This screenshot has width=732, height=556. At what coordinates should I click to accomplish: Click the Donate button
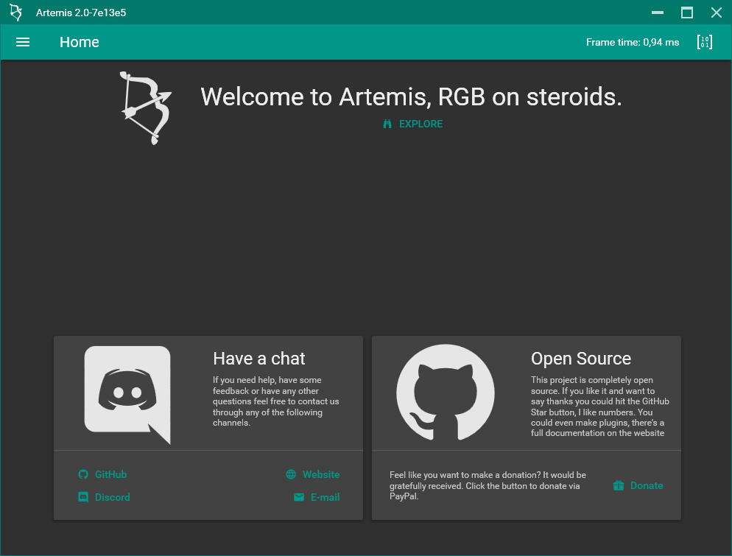tap(638, 485)
